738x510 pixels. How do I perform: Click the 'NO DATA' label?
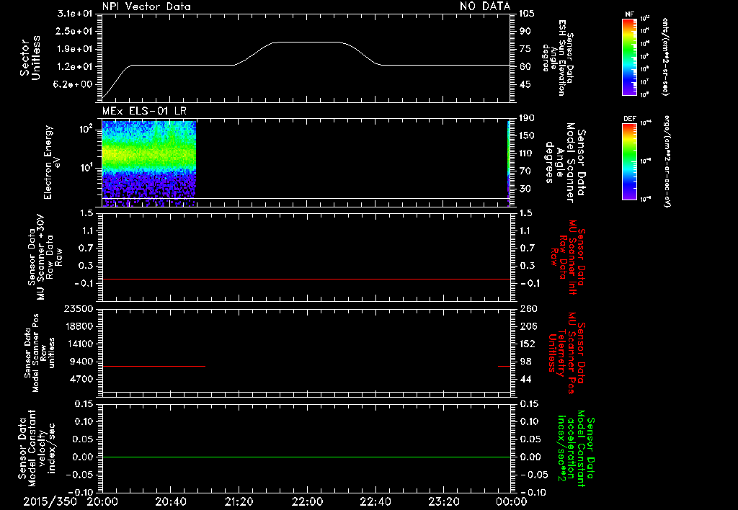(x=485, y=6)
